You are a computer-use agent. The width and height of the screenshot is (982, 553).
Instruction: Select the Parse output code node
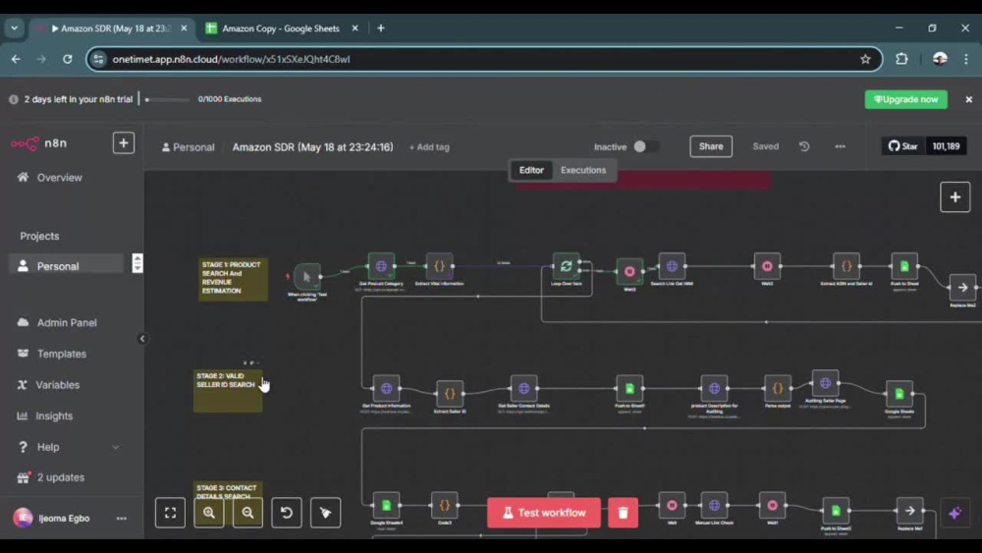[x=777, y=388]
